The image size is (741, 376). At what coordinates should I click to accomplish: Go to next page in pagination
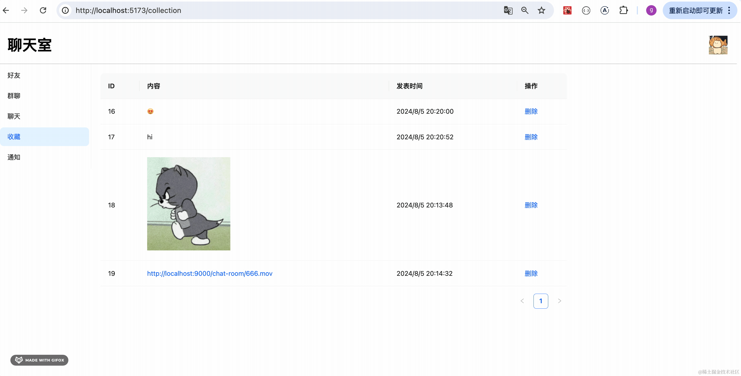(x=559, y=301)
